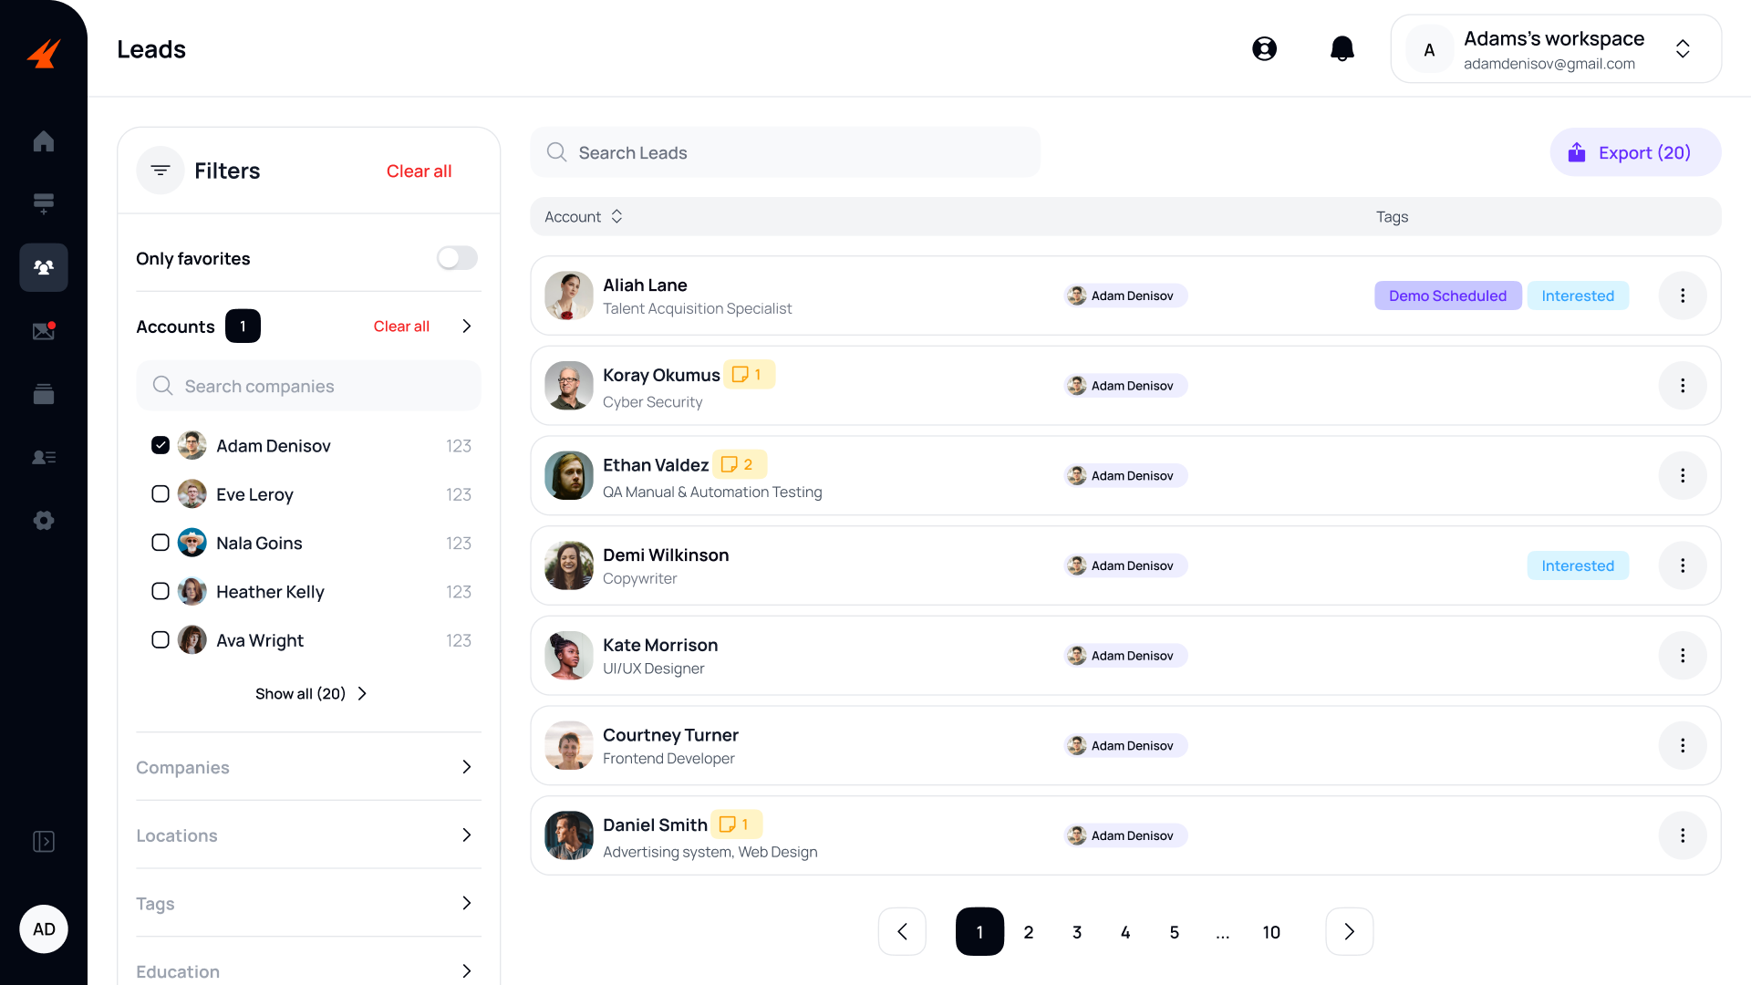Image resolution: width=1751 pixels, height=985 pixels.
Task: Click the search magnifier icon for leads
Action: click(x=555, y=151)
